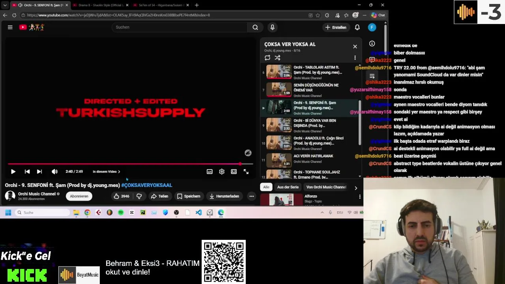Select the 'Von Orchi Music Channel' chip
The height and width of the screenshot is (284, 505).
326,187
